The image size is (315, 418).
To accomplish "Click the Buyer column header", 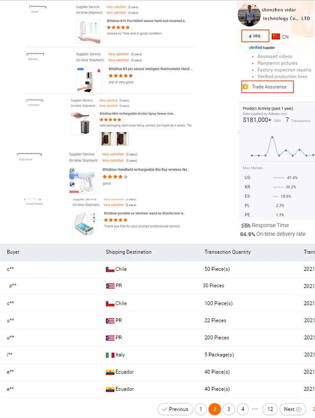I will (x=13, y=252).
